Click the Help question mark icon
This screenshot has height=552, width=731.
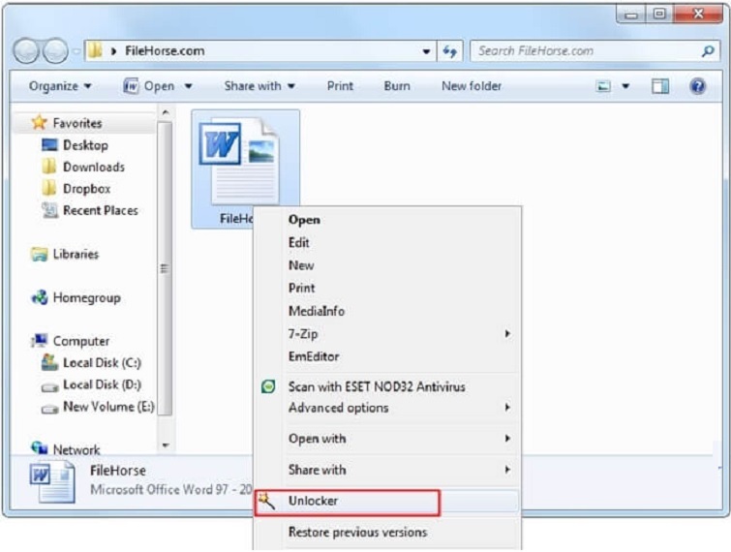697,86
